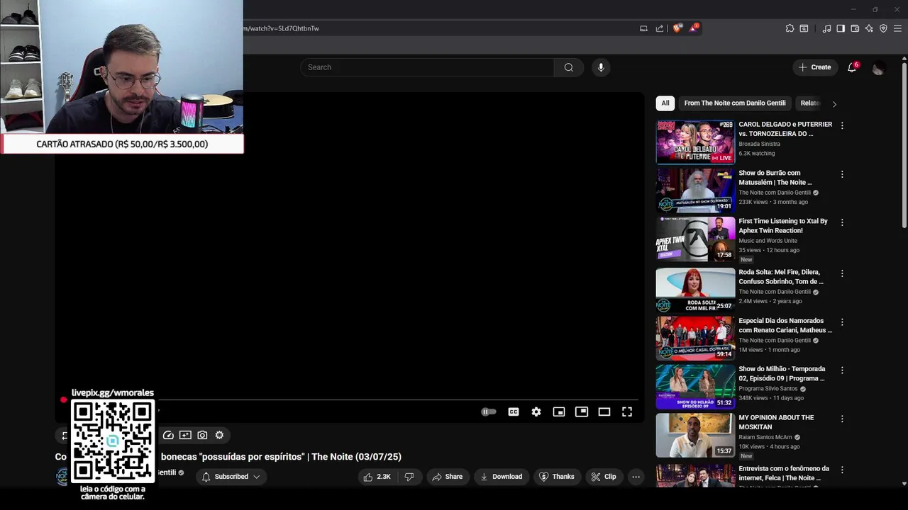Image resolution: width=908 pixels, height=510 pixels.
Task: Select the Related filter chip
Action: coord(810,103)
